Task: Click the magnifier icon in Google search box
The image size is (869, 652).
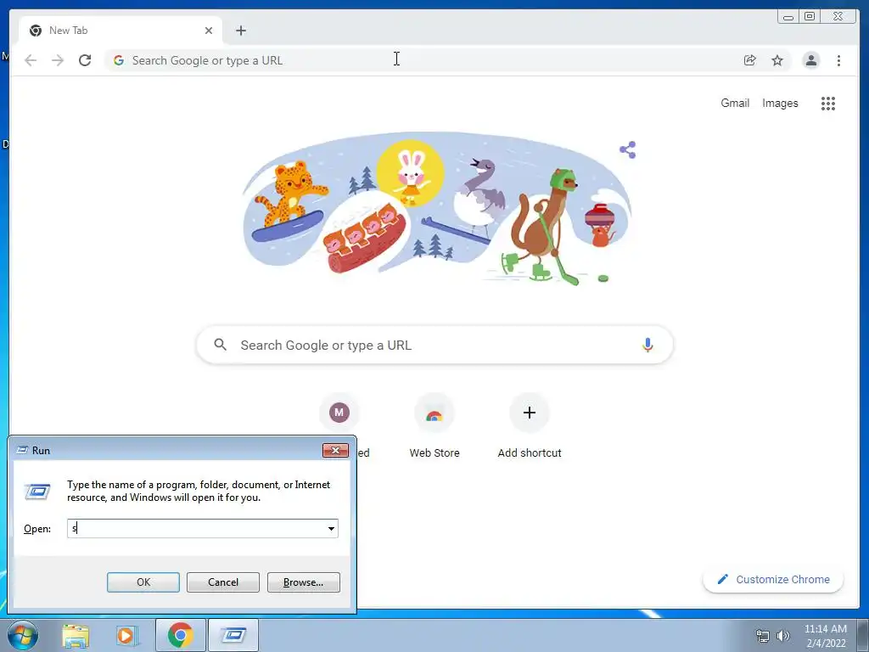Action: coord(220,345)
